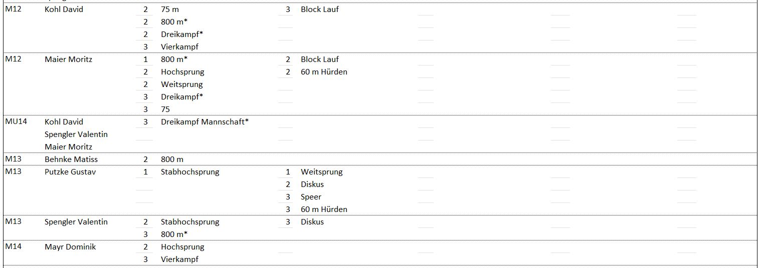Select the Block Lauf entry for Kohl David
Viewport: 761px width, 268px height.
(x=319, y=9)
